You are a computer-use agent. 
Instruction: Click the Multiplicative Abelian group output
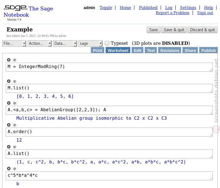91,118
